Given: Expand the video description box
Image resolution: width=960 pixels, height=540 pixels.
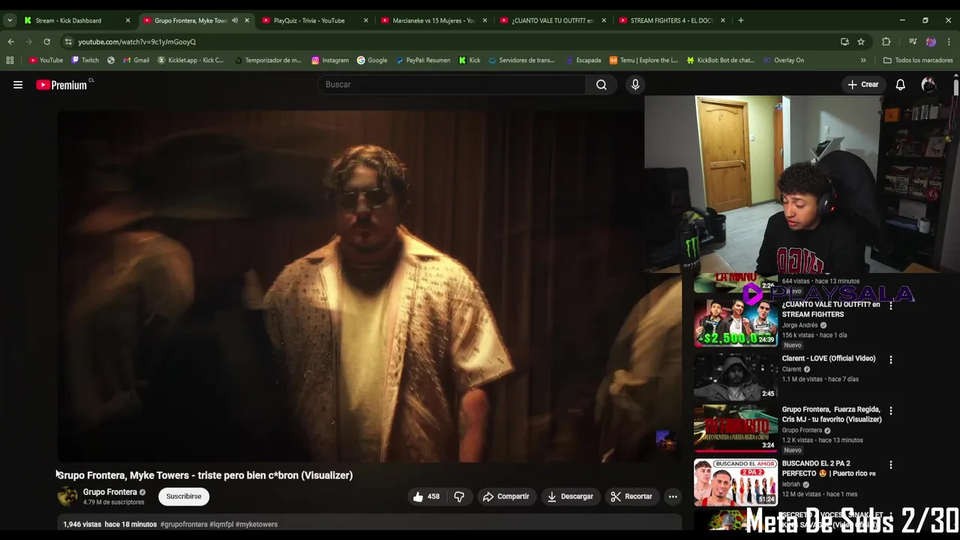Looking at the screenshot, I should [370, 524].
